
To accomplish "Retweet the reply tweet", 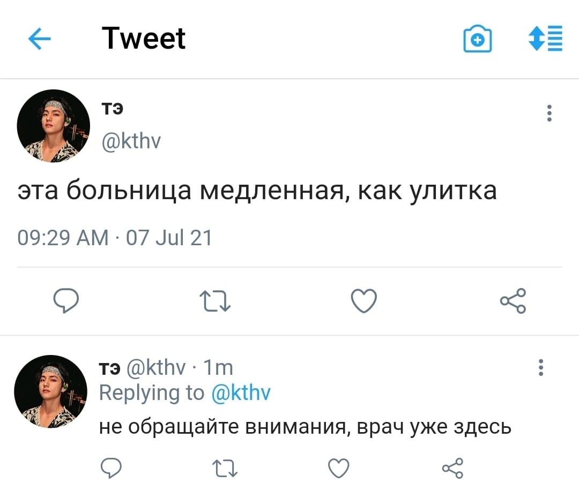I will click(224, 469).
